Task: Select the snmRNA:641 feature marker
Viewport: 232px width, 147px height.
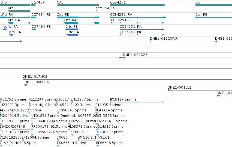Action: 97,11
